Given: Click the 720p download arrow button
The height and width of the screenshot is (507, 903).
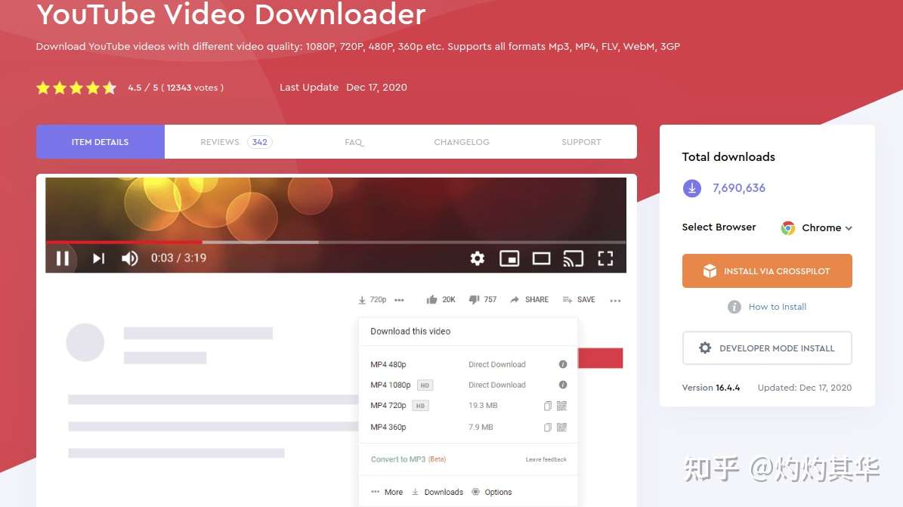Looking at the screenshot, I should pyautogui.click(x=372, y=299).
